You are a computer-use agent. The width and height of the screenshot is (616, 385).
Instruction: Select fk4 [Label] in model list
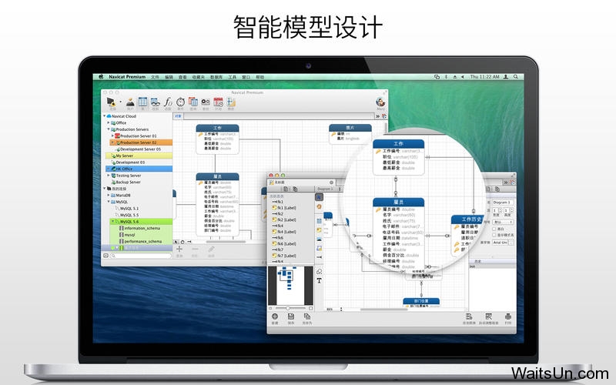284,232
